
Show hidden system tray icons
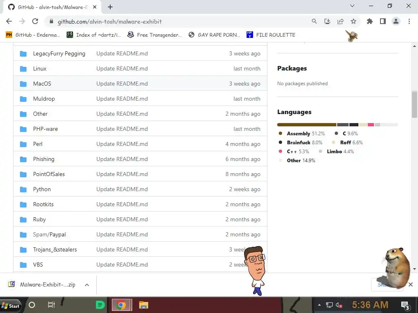click(x=319, y=305)
